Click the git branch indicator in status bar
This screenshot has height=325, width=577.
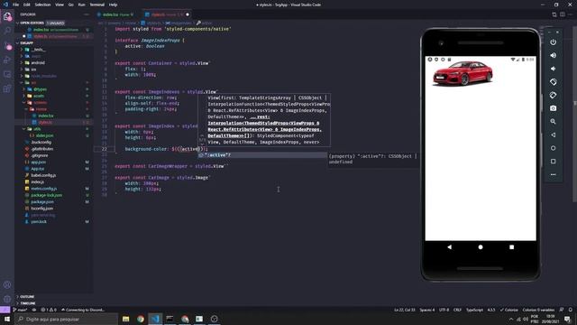[20, 310]
